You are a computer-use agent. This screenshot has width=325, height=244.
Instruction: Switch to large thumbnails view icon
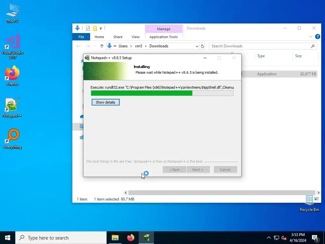[x=316, y=199]
